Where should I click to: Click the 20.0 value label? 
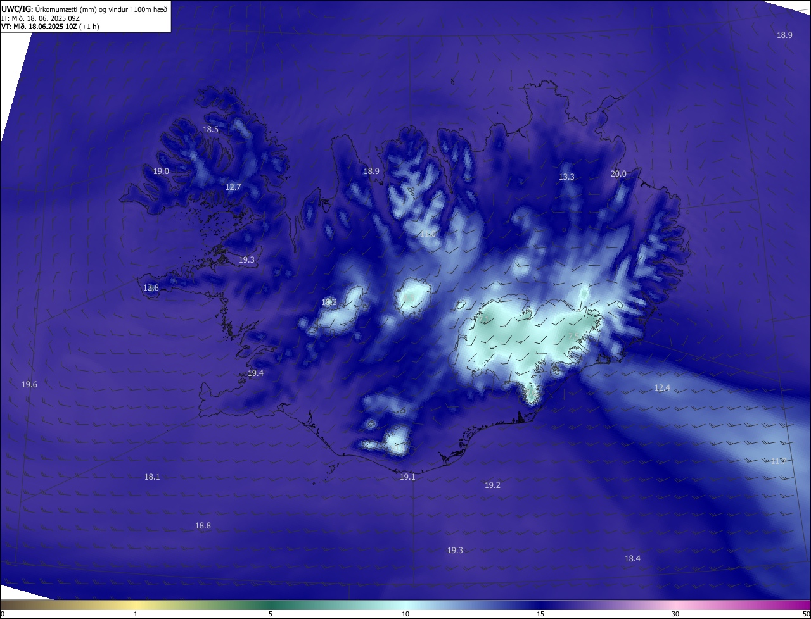coord(618,173)
